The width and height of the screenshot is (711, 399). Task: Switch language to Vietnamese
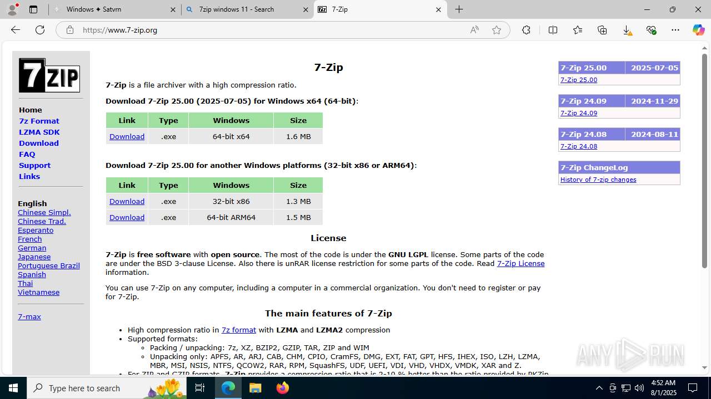pos(38,292)
